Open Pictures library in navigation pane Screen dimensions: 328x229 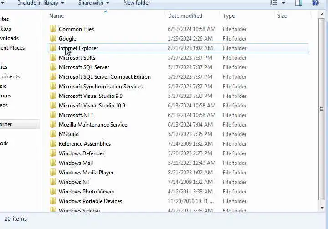(5, 96)
